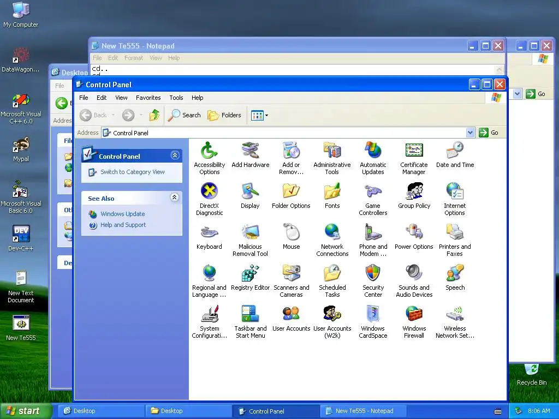This screenshot has width=559, height=419.
Task: Open the Favorites menu
Action: (148, 98)
